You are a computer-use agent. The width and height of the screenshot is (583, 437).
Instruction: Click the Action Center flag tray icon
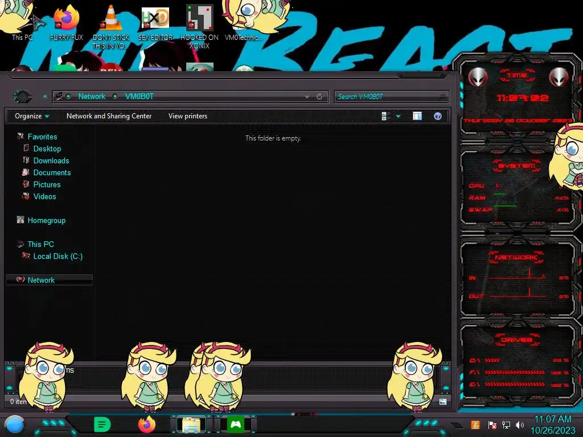[x=492, y=424]
